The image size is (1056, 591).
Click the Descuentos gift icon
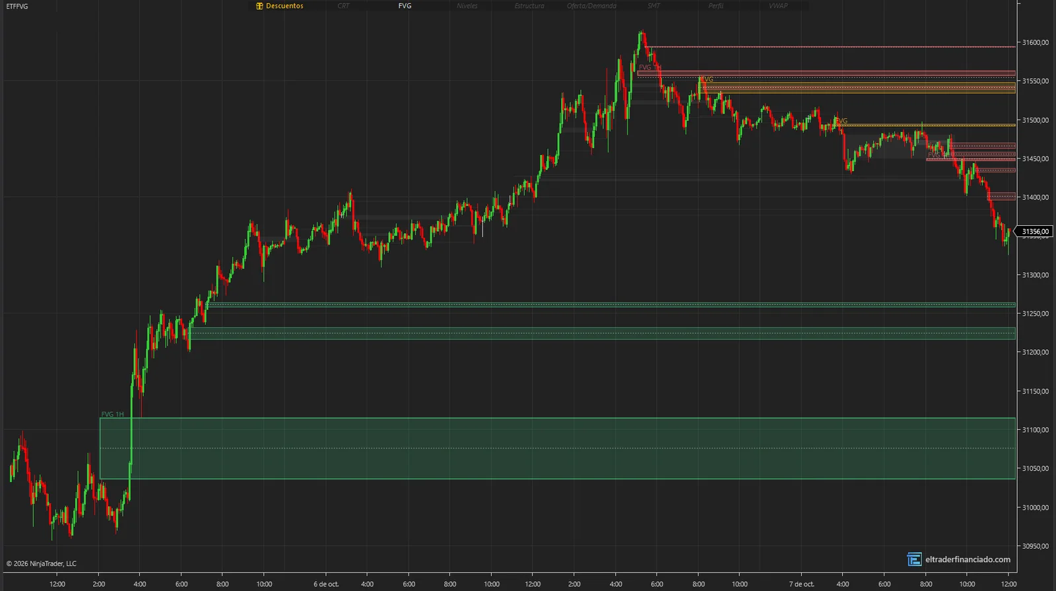click(x=259, y=6)
